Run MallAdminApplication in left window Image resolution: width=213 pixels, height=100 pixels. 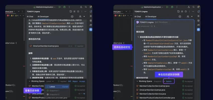pyautogui.click(x=60, y=7)
